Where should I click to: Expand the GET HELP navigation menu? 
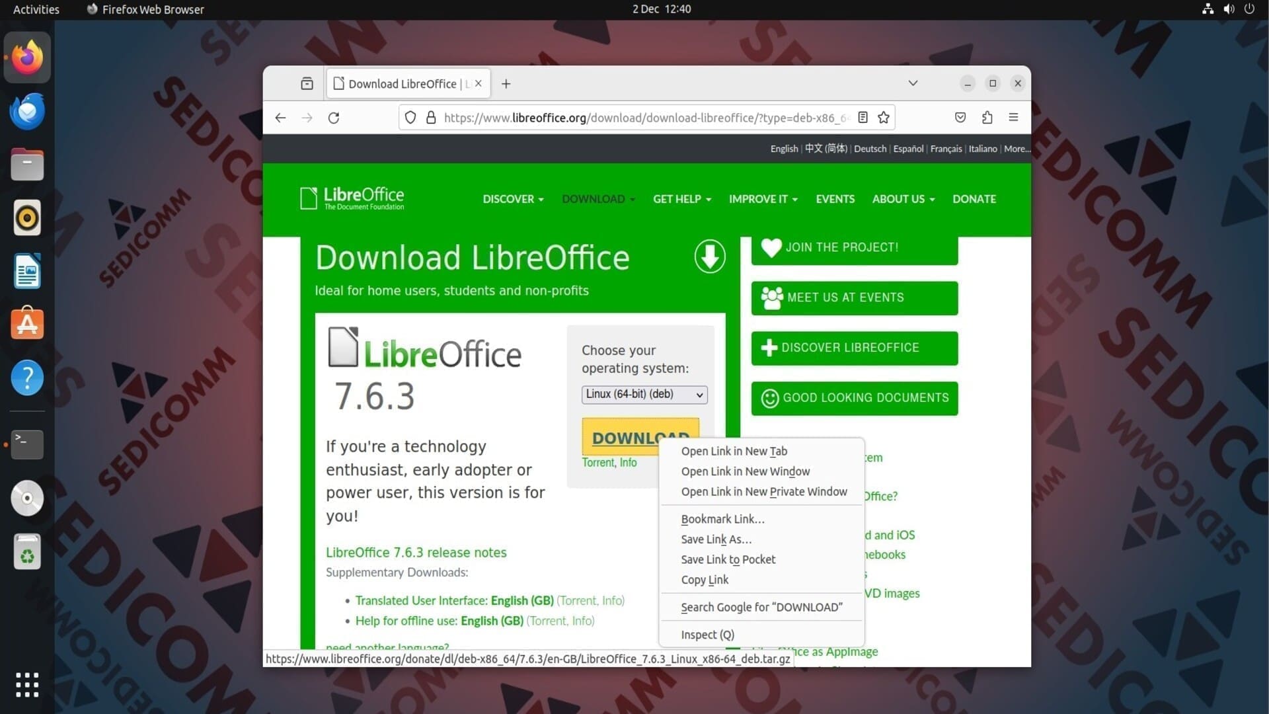click(x=682, y=199)
